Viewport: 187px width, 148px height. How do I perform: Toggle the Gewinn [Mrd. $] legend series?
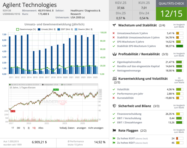84,29
